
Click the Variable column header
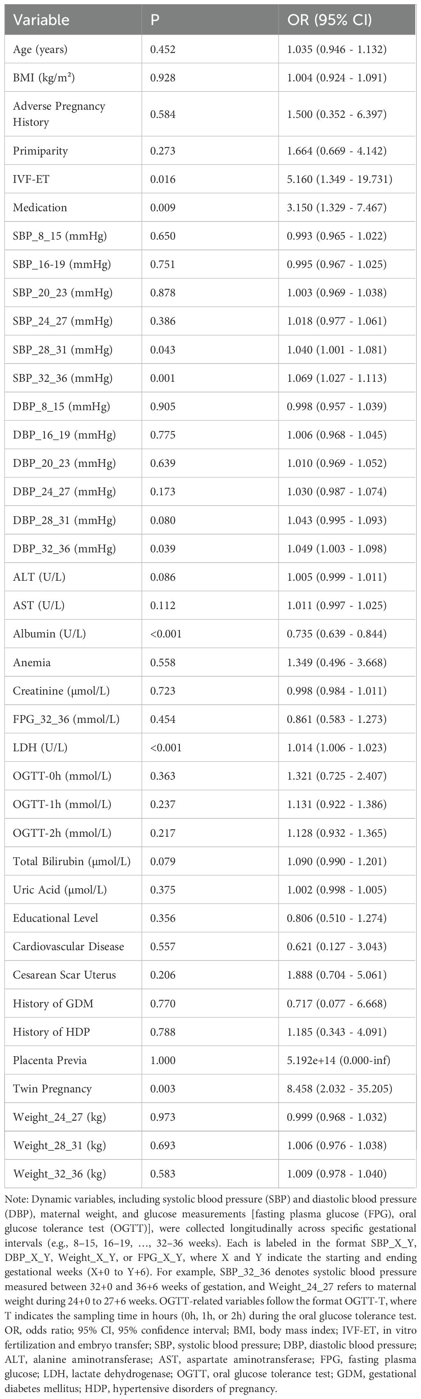pyautogui.click(x=41, y=20)
